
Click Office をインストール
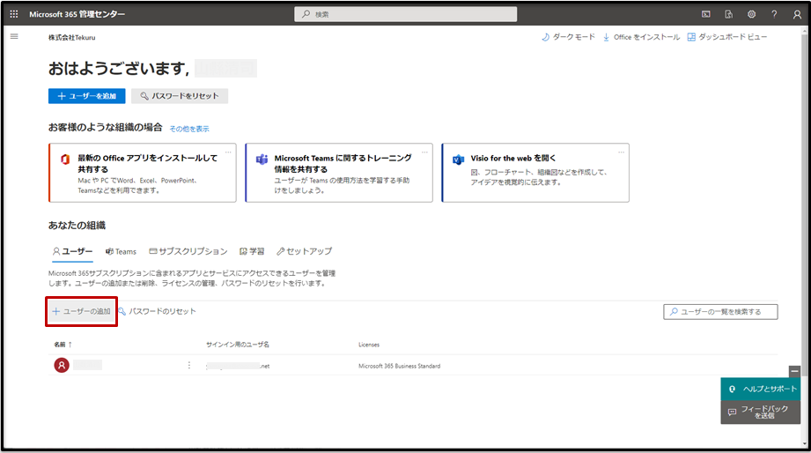point(641,37)
